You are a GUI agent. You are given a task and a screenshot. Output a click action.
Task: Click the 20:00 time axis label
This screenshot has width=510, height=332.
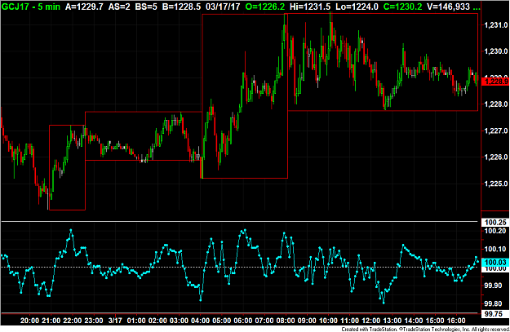[x=29, y=321]
